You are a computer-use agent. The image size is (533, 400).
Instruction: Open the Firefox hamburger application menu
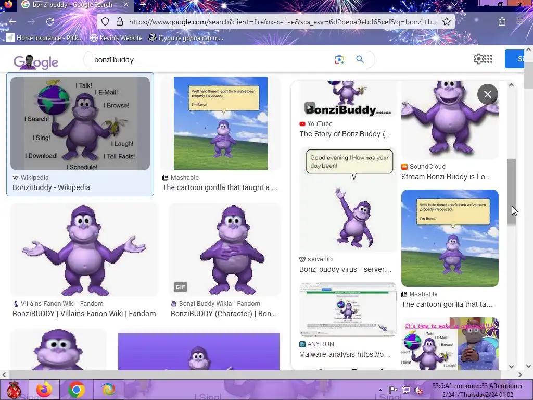521,22
